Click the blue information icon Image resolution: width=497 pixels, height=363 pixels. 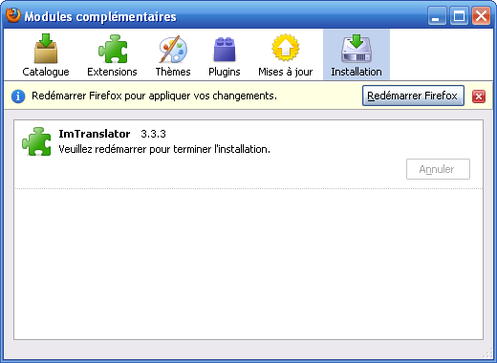coord(18,96)
